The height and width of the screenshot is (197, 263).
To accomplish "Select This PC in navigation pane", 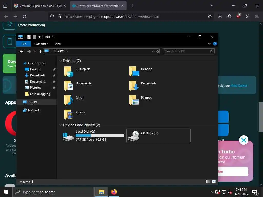I will pos(36,102).
